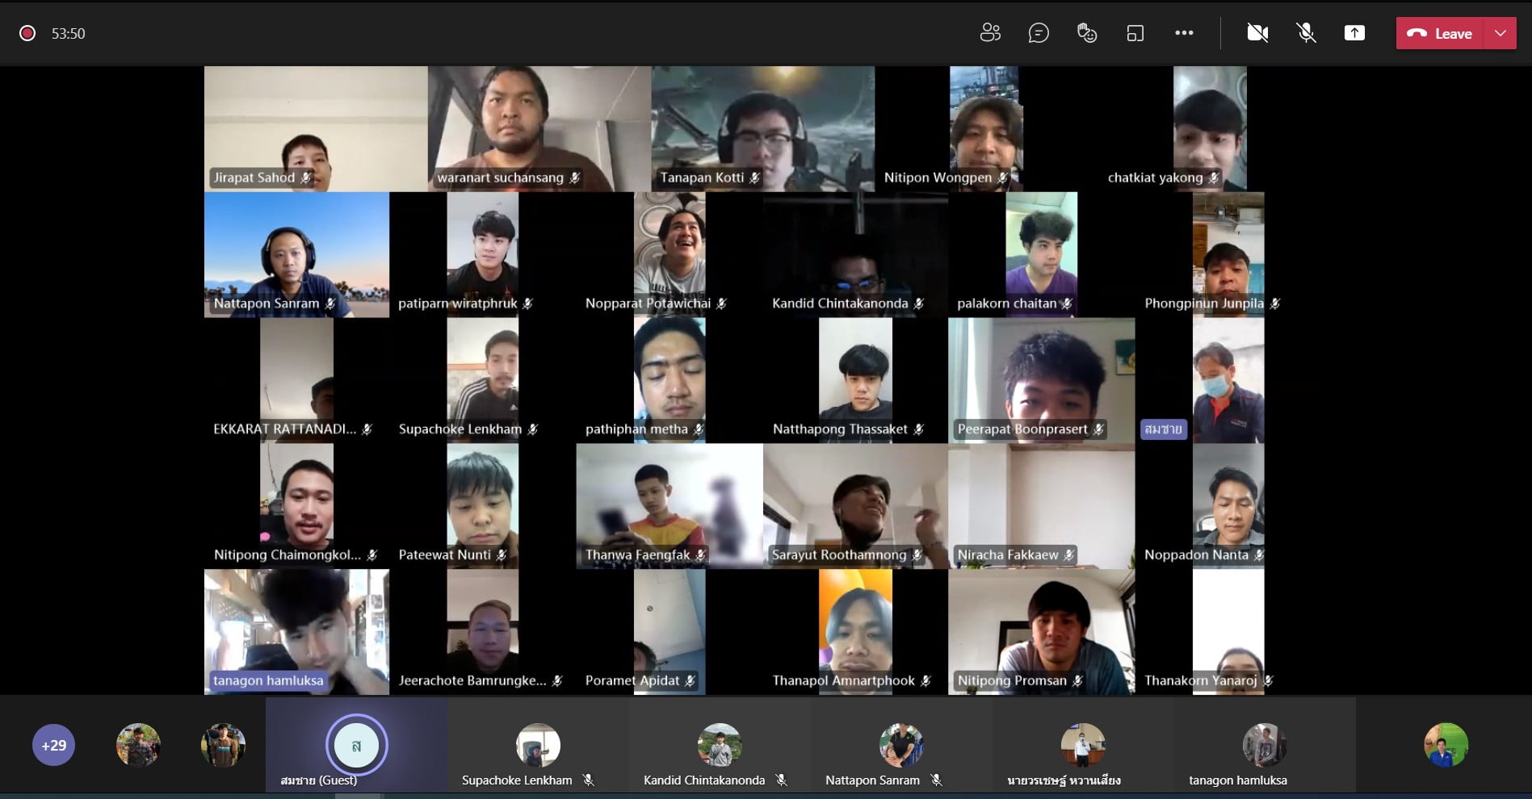Select Nattapon Sanram avatar in bottom strip

click(901, 745)
